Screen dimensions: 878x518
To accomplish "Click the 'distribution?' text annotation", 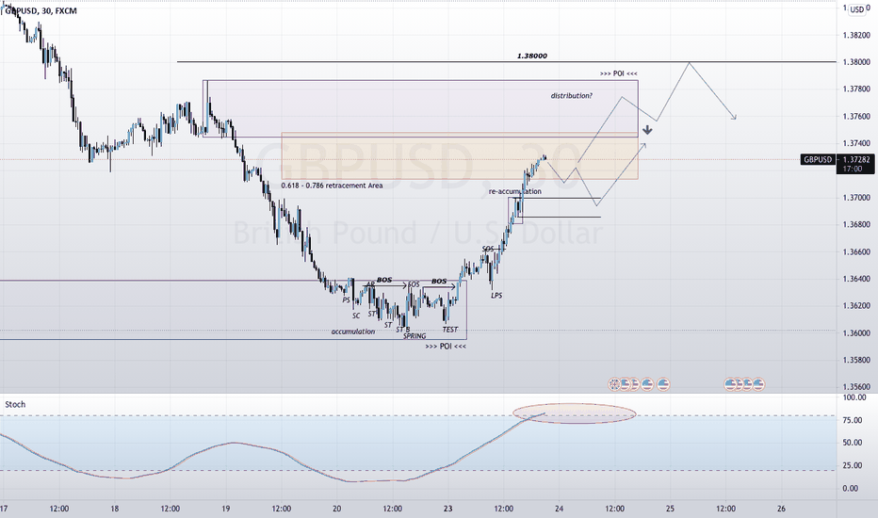I will [571, 96].
